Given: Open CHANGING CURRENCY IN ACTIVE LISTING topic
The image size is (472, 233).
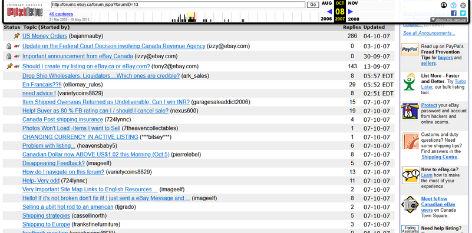Looking at the screenshot, I should point(80,137).
